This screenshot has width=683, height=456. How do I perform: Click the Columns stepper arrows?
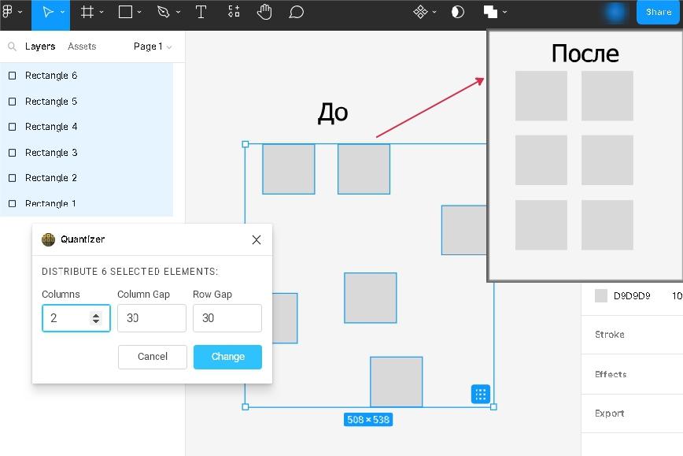[x=96, y=318]
